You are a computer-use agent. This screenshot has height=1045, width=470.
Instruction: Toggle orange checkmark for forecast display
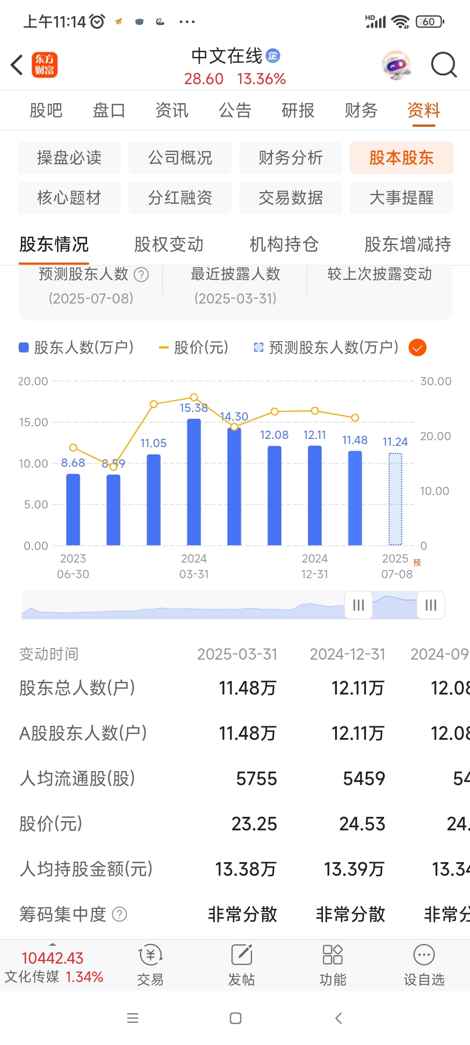coord(417,347)
